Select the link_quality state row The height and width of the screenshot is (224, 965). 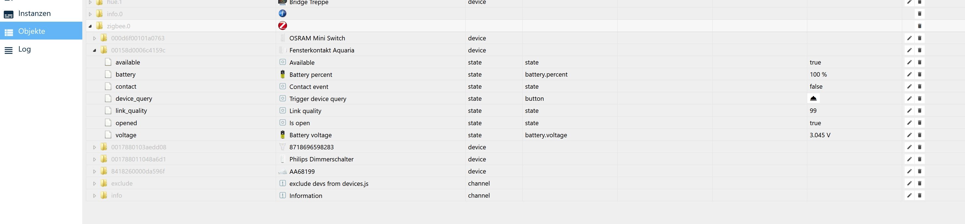coord(131,111)
